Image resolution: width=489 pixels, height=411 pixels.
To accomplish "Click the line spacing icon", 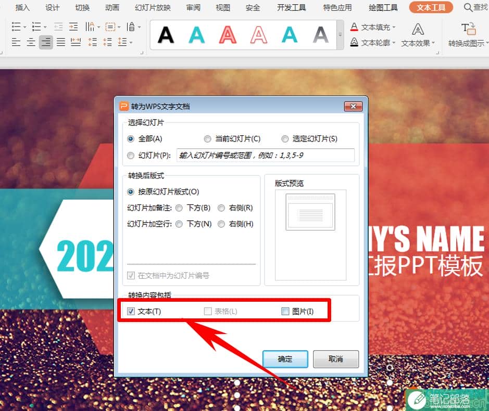I will click(x=122, y=42).
